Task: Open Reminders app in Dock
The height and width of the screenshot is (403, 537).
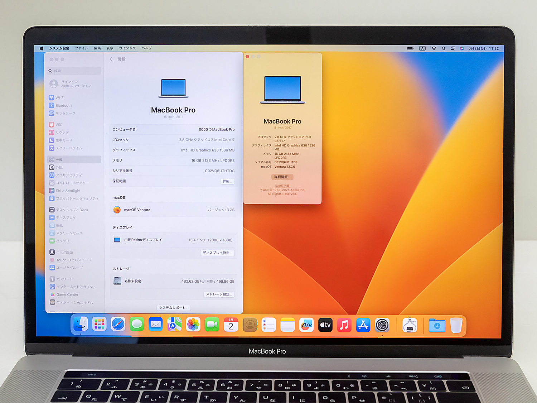Action: 269,325
